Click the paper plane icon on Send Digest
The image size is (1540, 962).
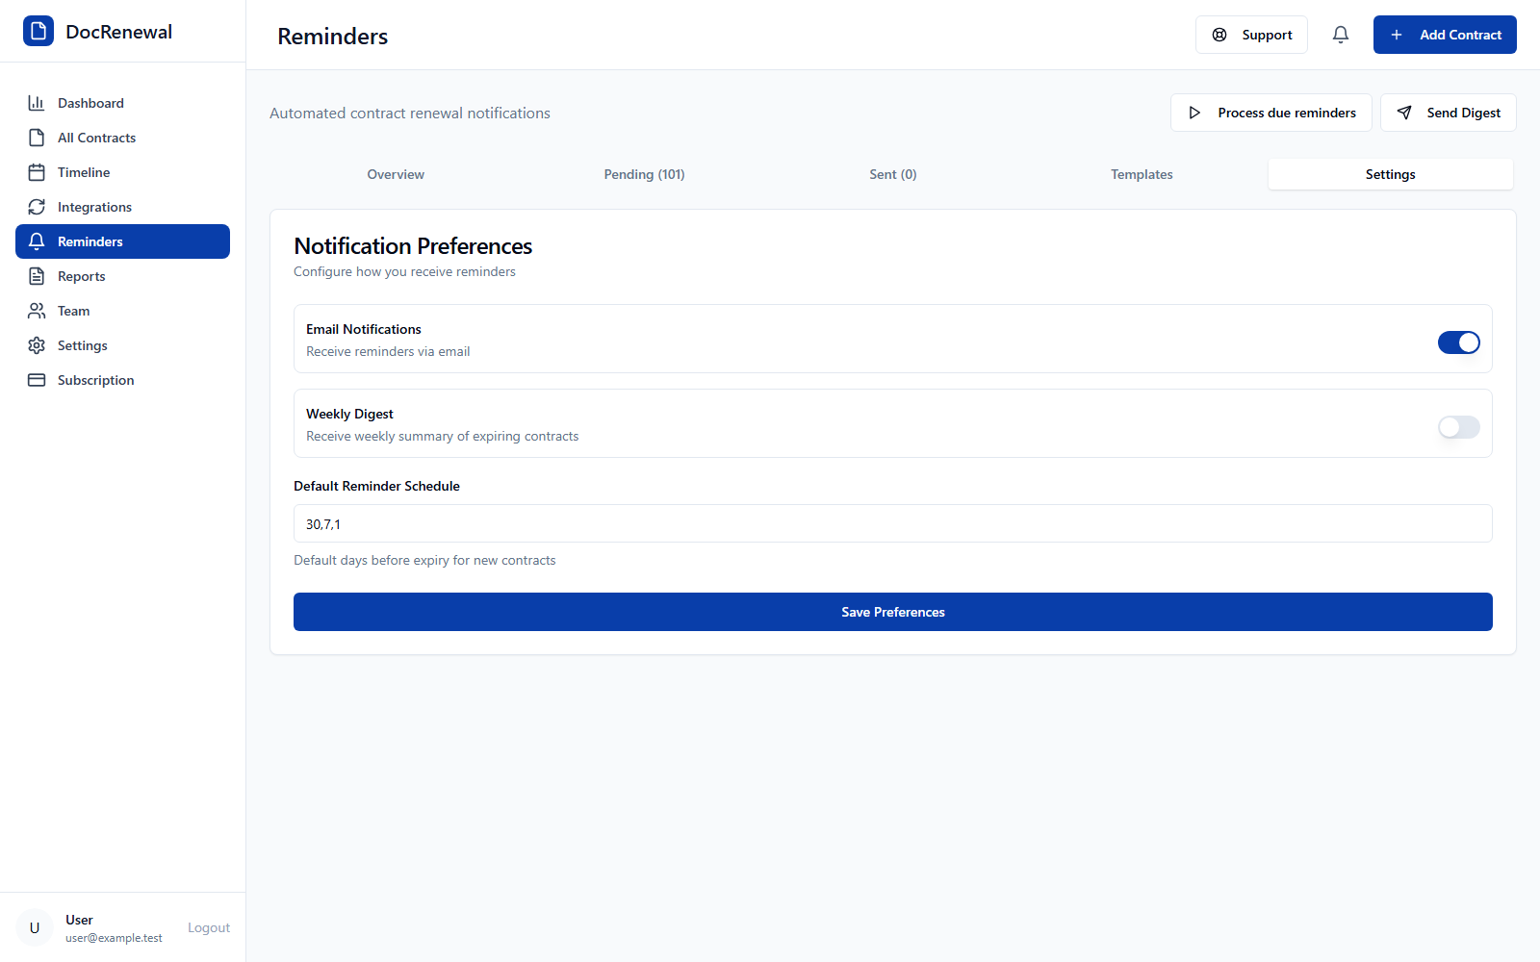coord(1404,113)
